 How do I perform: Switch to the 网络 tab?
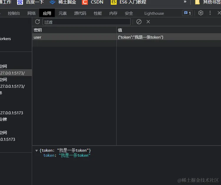click(32, 13)
